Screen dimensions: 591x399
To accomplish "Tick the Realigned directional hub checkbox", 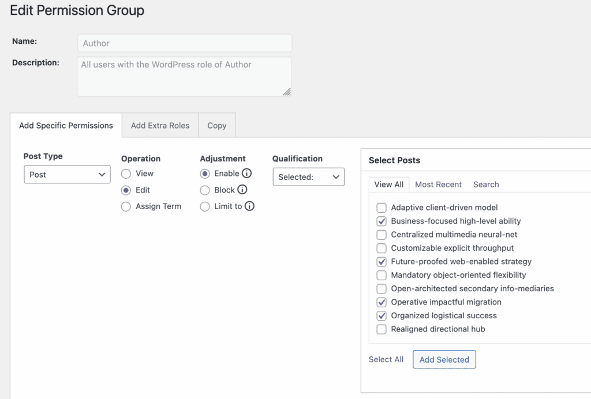I will 381,329.
